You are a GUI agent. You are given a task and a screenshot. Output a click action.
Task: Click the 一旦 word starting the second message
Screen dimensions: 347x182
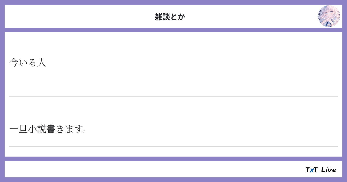pos(19,129)
